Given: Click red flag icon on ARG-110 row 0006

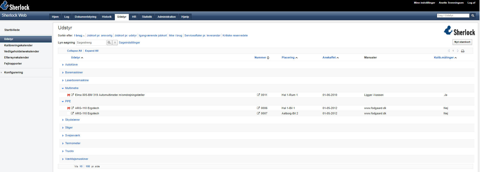Looking at the screenshot, I should (x=69, y=108).
